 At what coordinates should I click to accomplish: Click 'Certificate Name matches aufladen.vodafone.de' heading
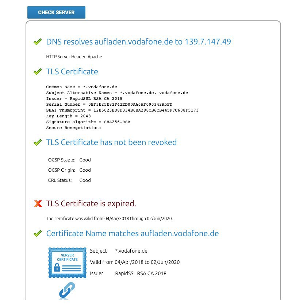[x=133, y=233]
